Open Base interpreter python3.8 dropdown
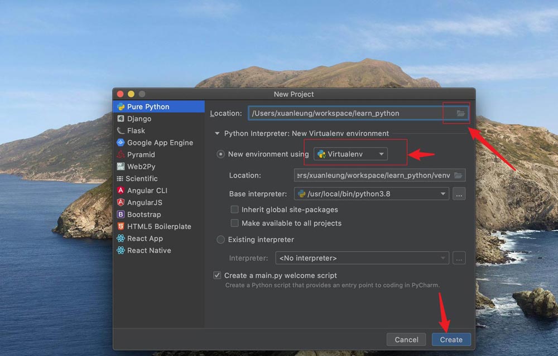Screen dimensions: 558x356 (372, 194)
